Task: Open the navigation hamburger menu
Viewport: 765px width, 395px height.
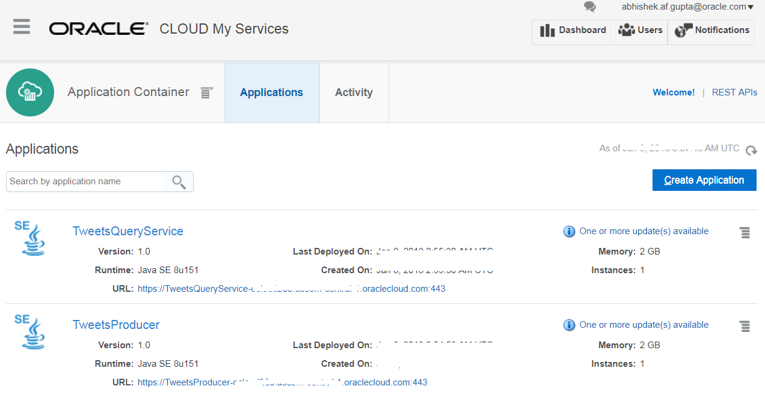Action: (x=21, y=26)
